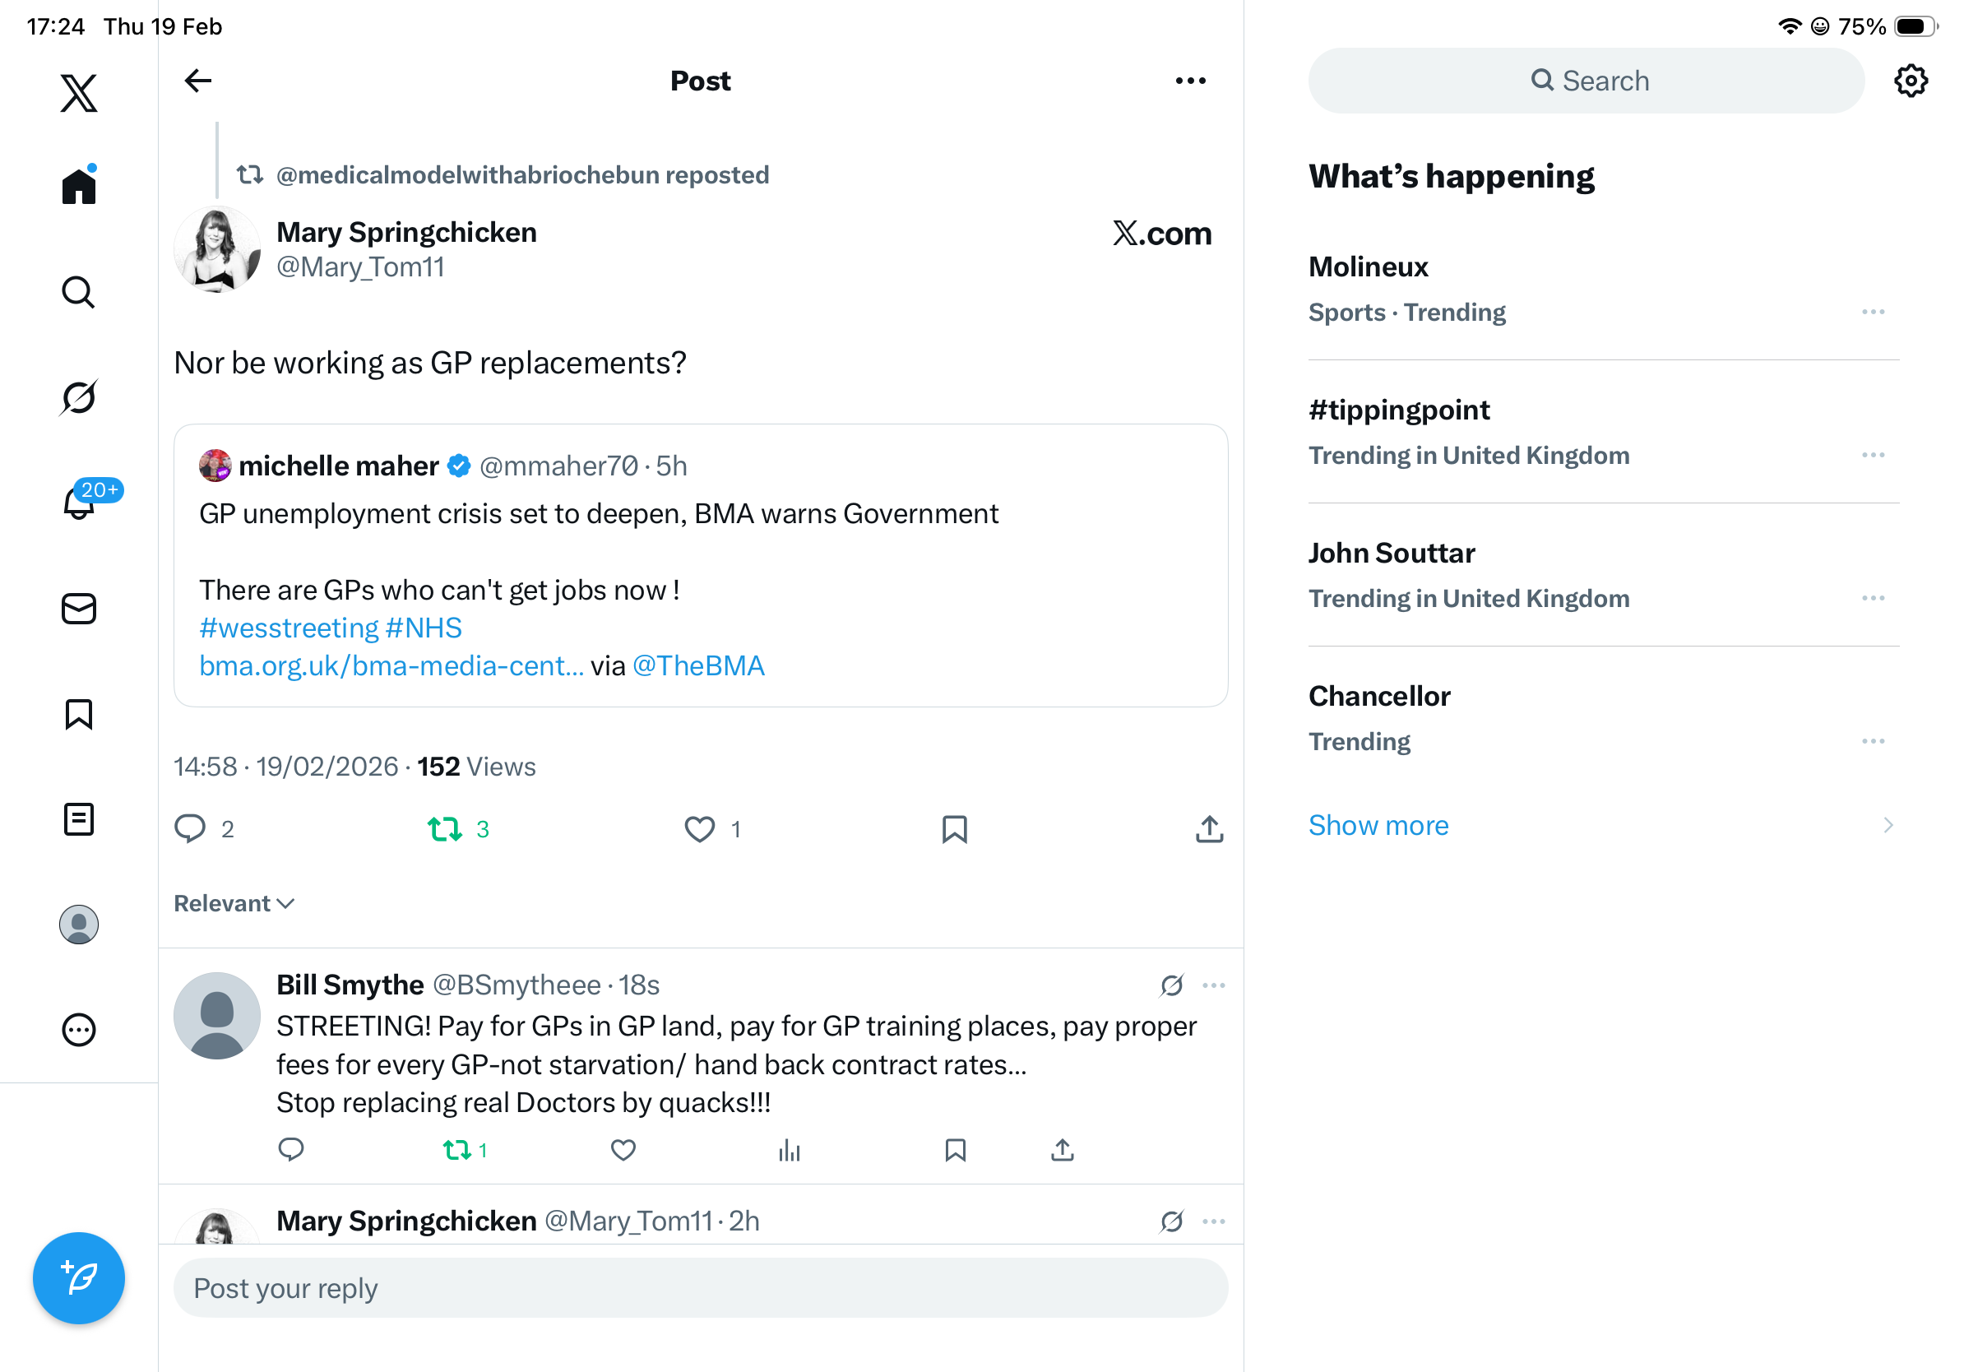Image resolution: width=1964 pixels, height=1372 pixels.
Task: Click the compose new post button
Action: point(79,1278)
